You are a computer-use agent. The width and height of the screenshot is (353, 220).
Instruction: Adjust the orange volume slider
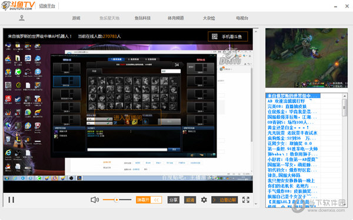117,200
